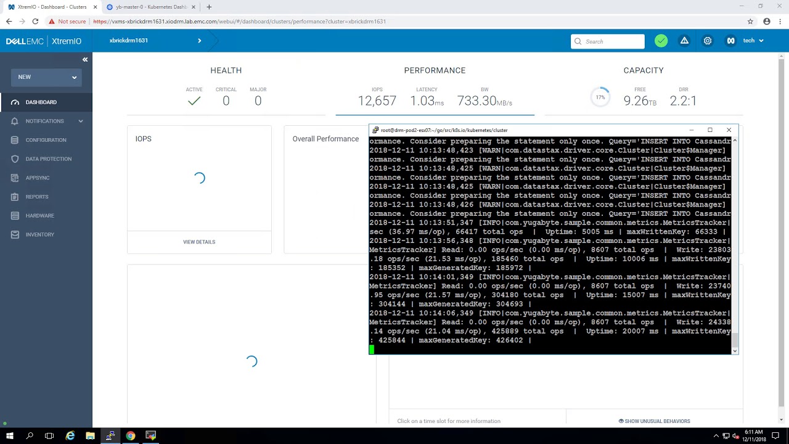
Task: Click the green health status check icon
Action: pos(661,41)
